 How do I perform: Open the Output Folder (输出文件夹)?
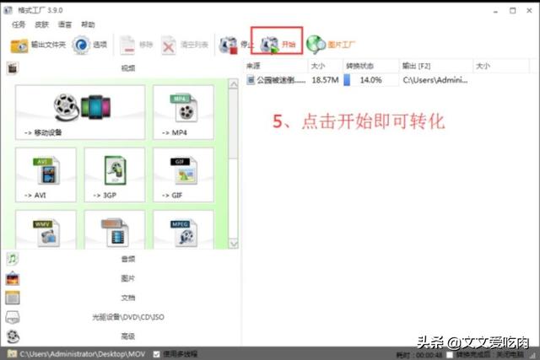pyautogui.click(x=37, y=46)
